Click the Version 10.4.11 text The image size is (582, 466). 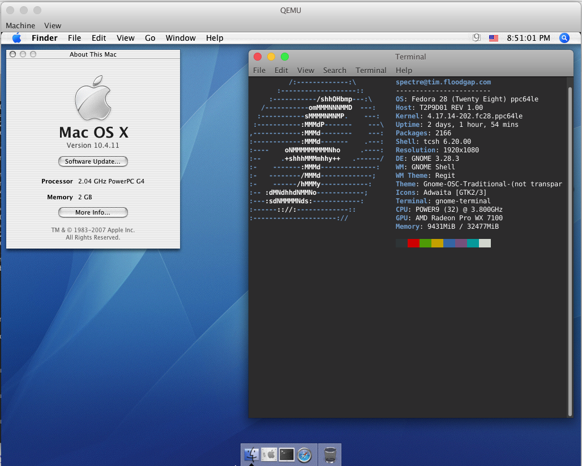point(93,145)
